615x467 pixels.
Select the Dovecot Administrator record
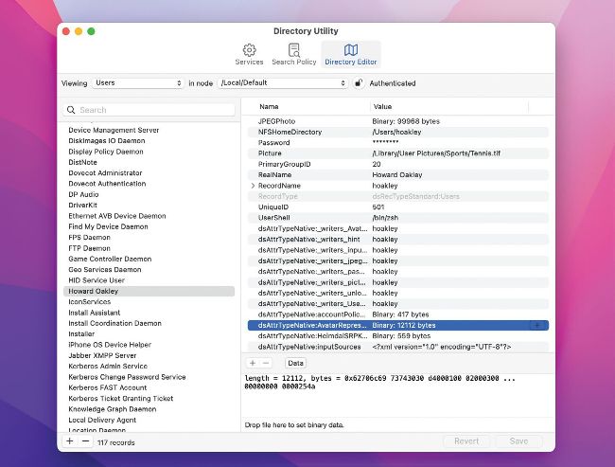pyautogui.click(x=105, y=172)
